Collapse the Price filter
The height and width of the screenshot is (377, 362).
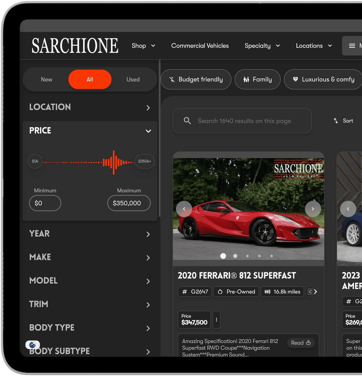(90, 131)
